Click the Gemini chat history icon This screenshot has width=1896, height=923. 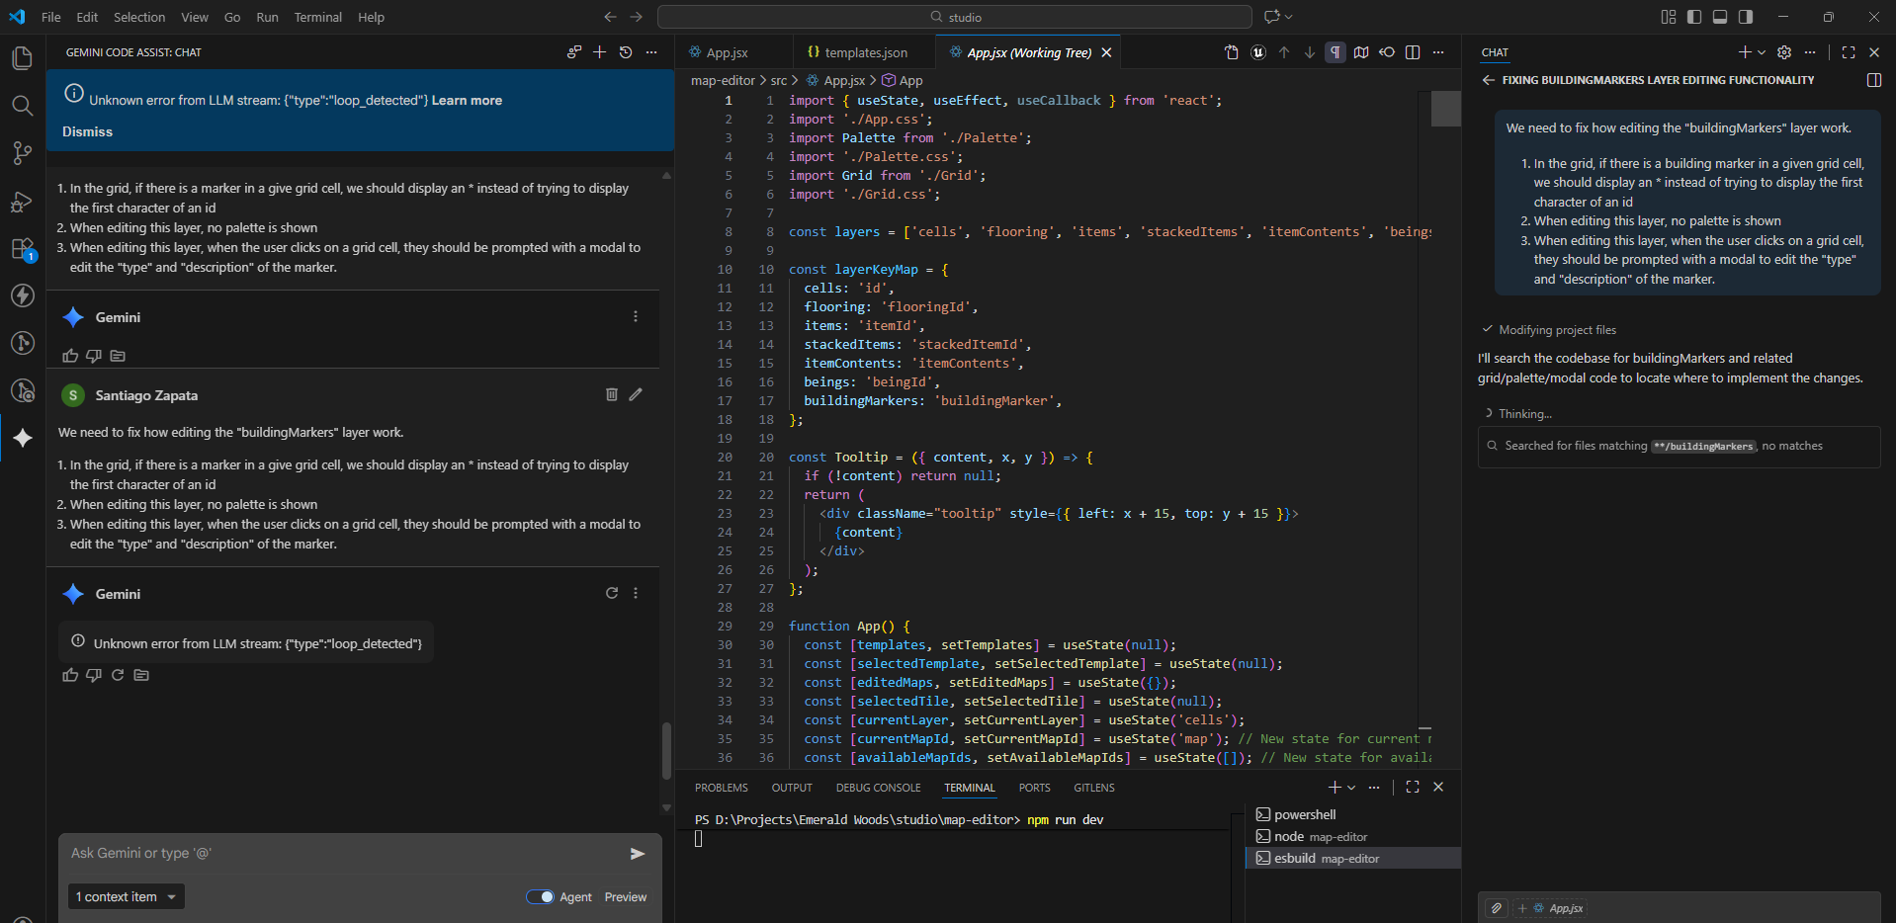[626, 52]
